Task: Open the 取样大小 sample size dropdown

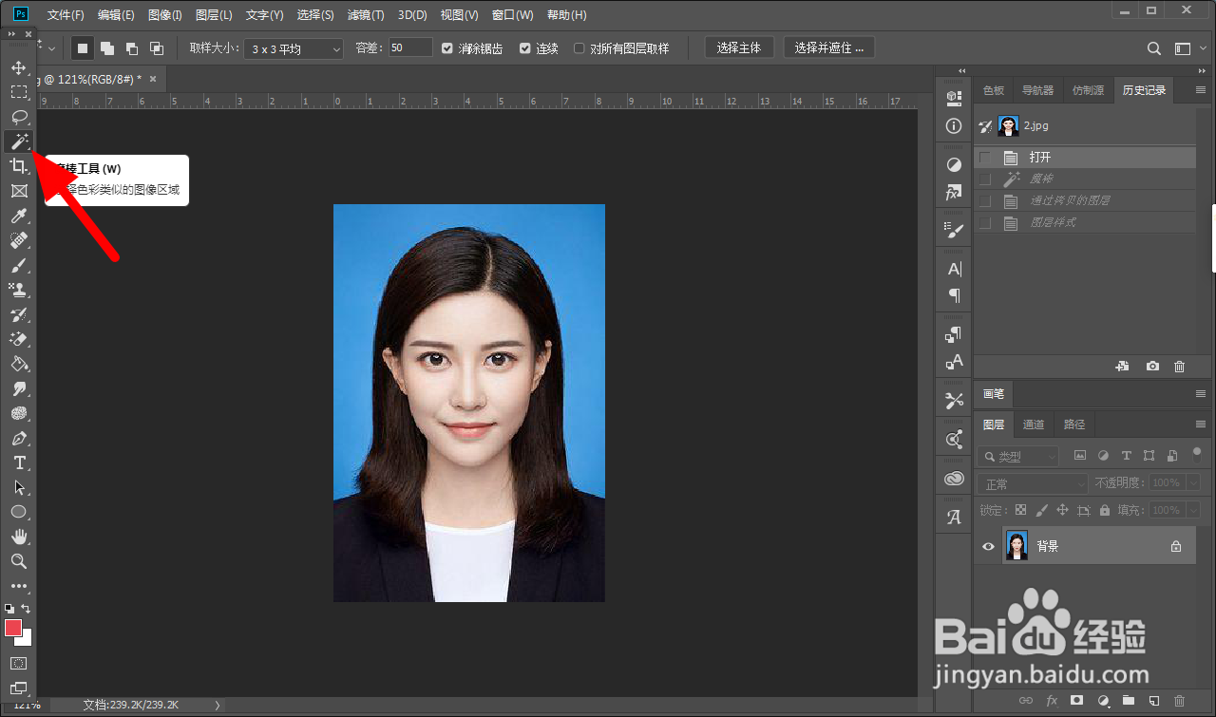Action: coord(294,48)
